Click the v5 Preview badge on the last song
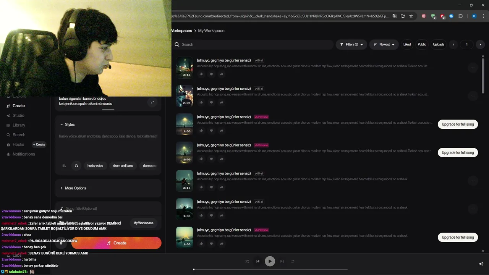 click(261, 230)
